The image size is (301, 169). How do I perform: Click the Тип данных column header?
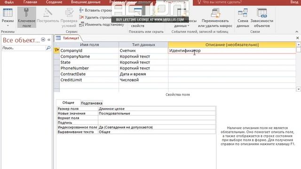point(143,45)
